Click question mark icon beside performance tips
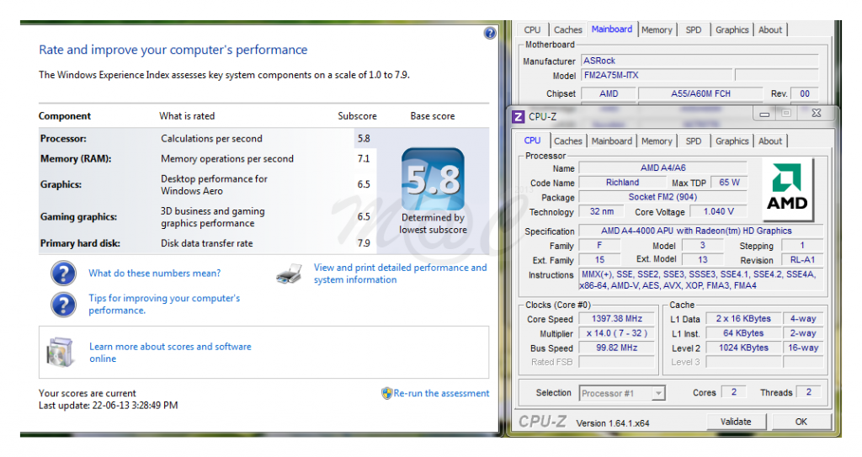 (x=64, y=304)
